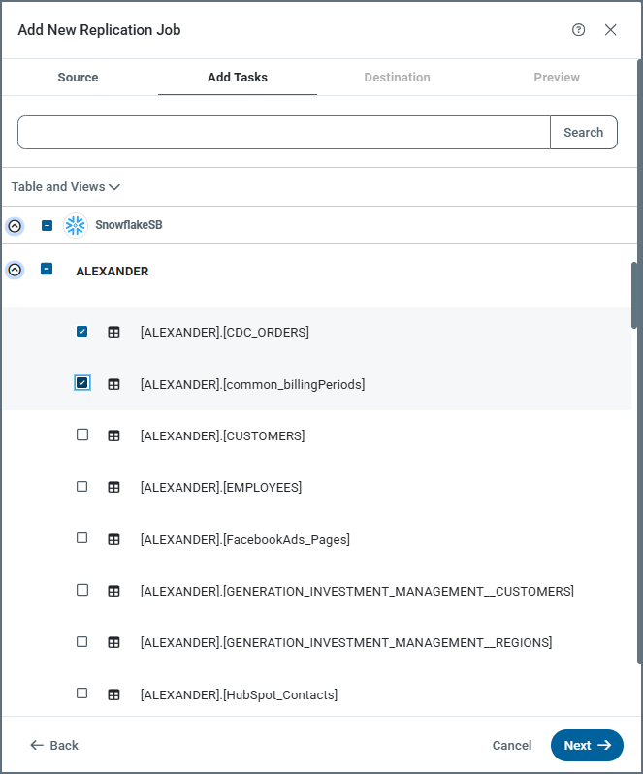
Task: Check the CUSTOMERS table checkbox
Action: 82,435
